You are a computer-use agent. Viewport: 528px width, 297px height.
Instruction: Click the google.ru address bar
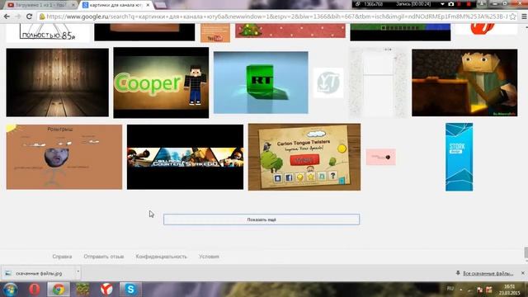tap(276, 16)
